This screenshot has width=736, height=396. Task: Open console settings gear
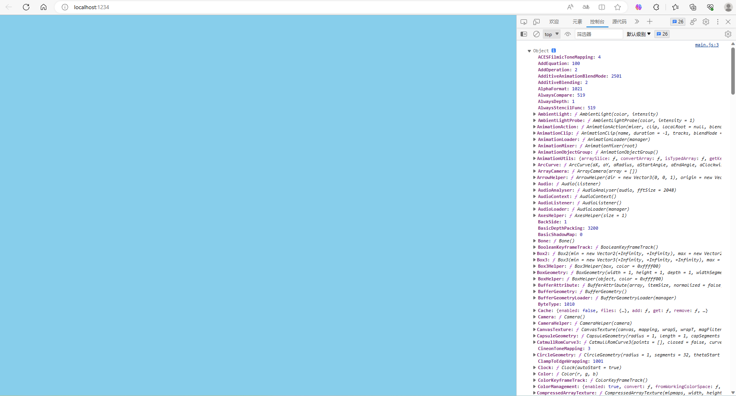point(728,34)
